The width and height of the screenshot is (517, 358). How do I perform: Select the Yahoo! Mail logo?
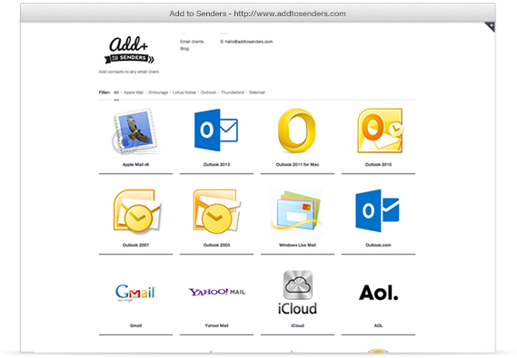216,292
